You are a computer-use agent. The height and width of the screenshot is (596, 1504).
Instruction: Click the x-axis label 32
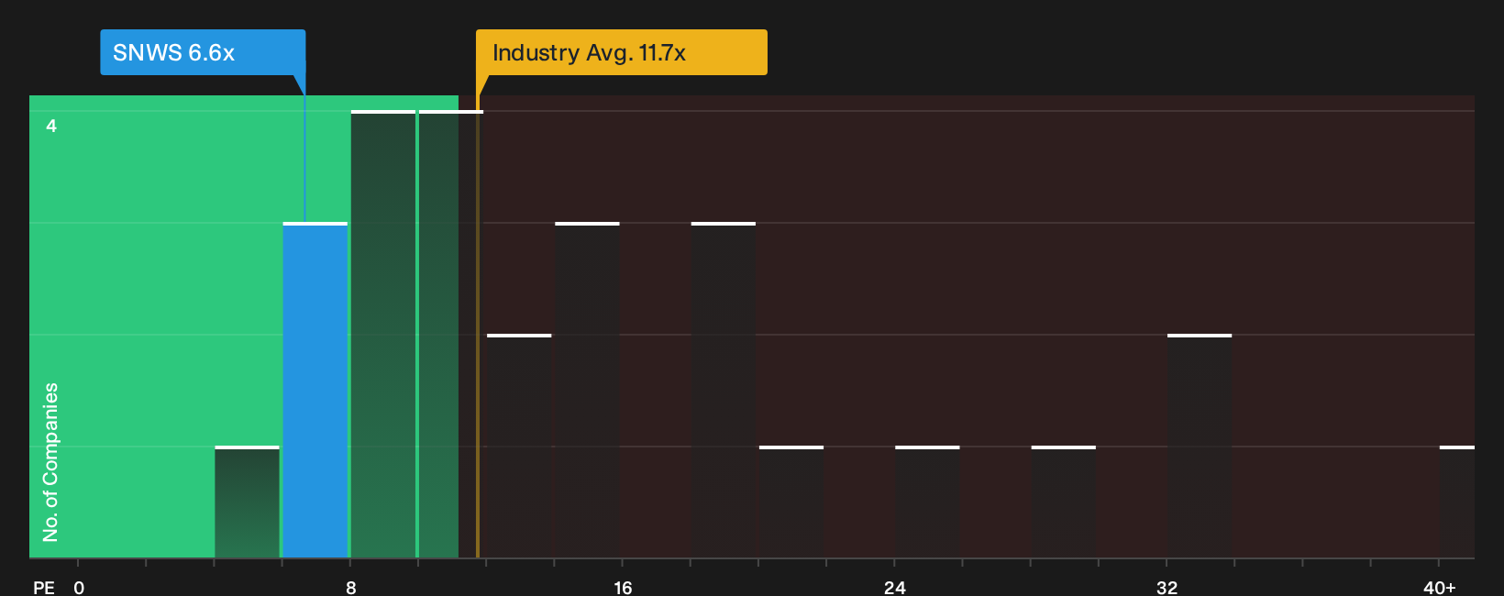1167,587
